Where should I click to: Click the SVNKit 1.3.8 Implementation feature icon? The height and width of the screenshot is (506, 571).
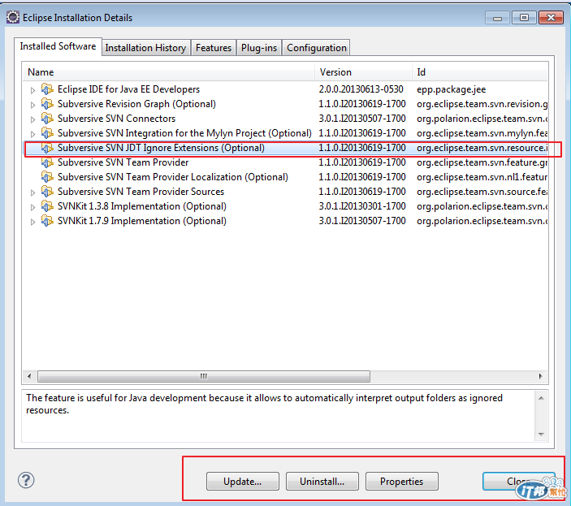coord(47,206)
